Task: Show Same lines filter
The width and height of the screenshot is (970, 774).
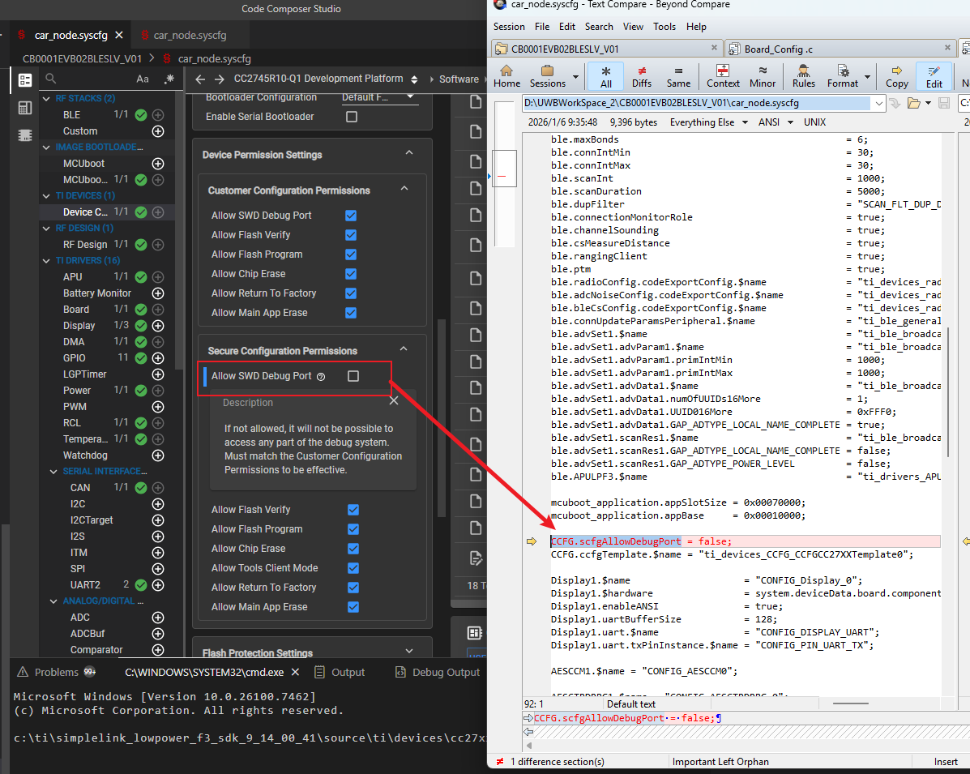Action: point(678,76)
